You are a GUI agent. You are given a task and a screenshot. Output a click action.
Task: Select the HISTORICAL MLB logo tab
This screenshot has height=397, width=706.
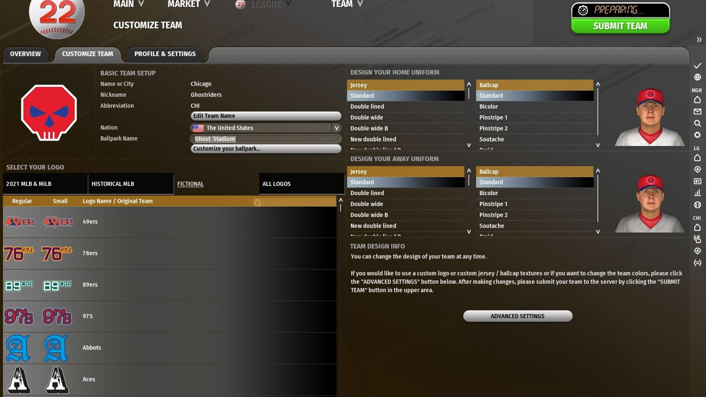[131, 184]
